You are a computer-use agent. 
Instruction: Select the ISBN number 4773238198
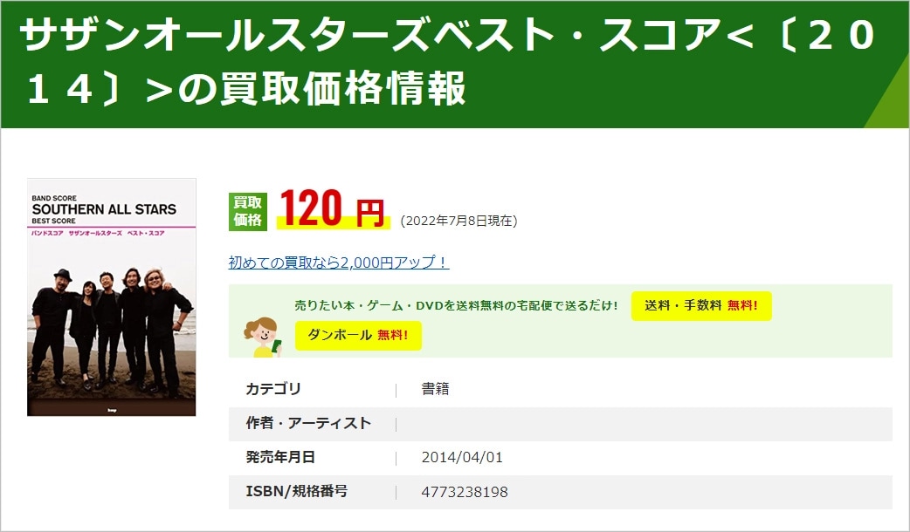(x=464, y=492)
